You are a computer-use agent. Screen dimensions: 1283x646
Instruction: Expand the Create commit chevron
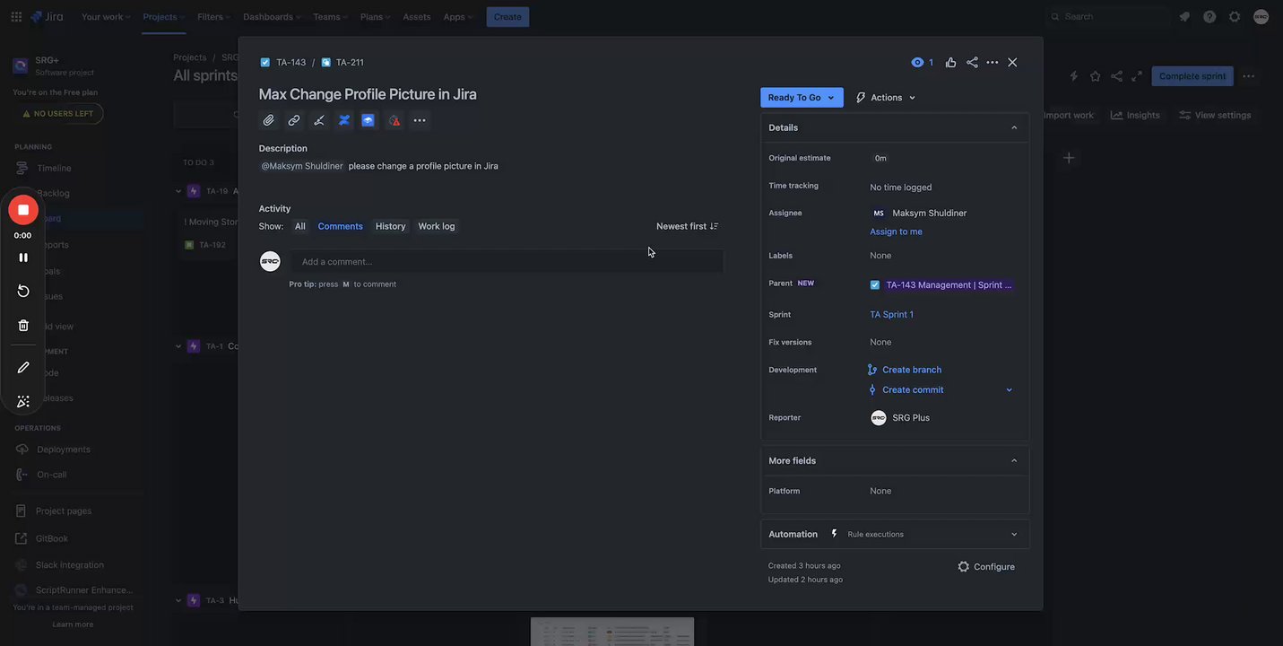pos(1009,390)
